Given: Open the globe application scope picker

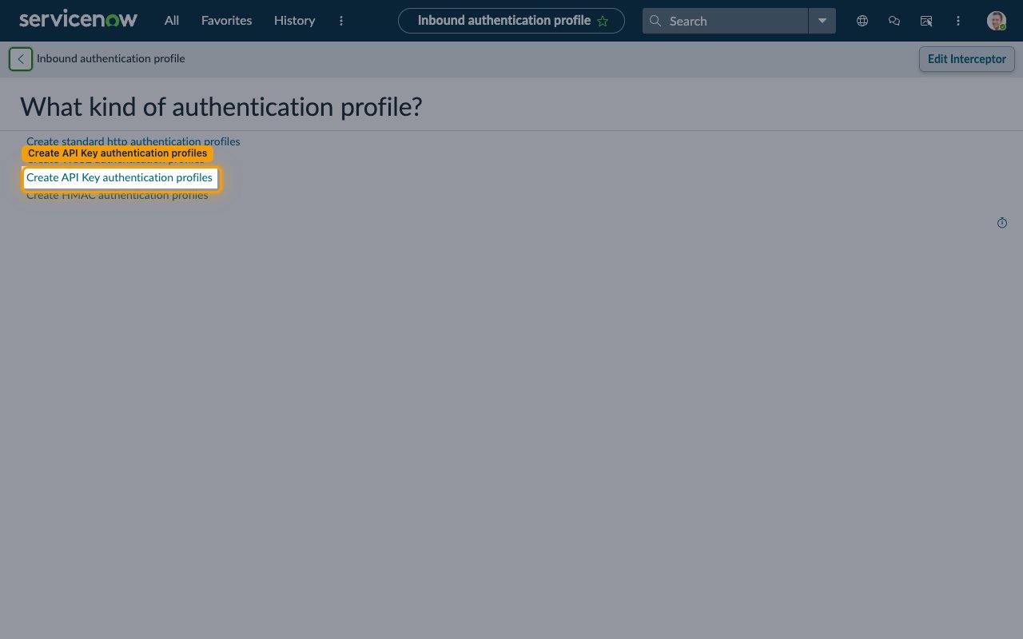Looking at the screenshot, I should [x=862, y=21].
